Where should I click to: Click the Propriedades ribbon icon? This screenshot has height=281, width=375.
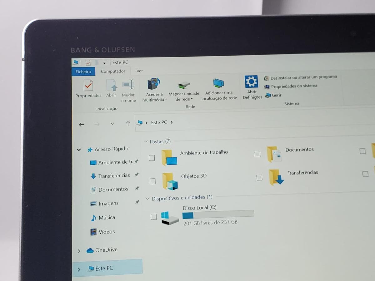coord(88,85)
